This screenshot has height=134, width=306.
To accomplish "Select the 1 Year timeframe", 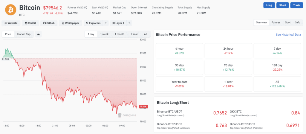I will point(134,34).
